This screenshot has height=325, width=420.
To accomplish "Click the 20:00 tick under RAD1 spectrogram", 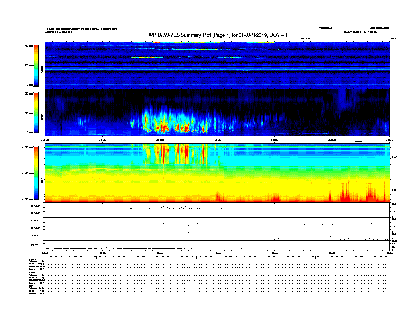I will click(x=332, y=140).
